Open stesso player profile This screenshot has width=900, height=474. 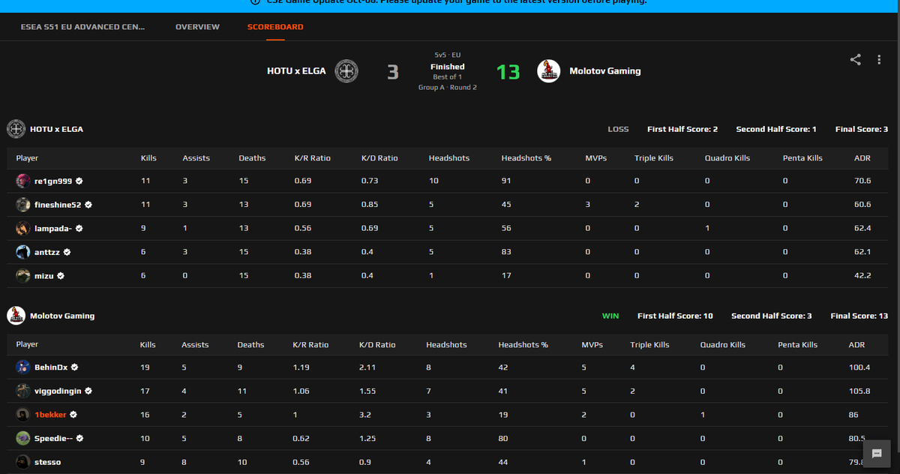coord(47,462)
